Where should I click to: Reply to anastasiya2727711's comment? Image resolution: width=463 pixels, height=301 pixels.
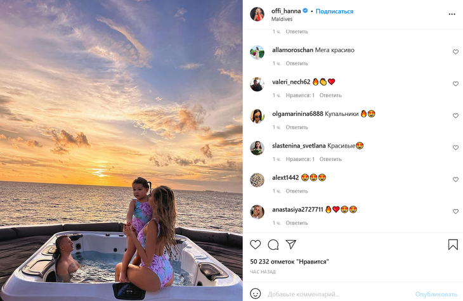[x=297, y=223]
